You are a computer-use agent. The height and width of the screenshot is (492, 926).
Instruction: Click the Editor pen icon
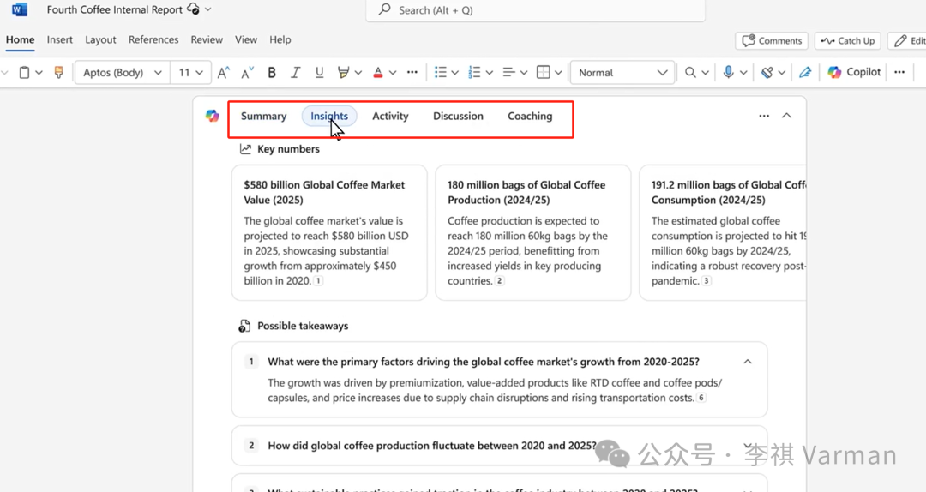click(x=805, y=73)
